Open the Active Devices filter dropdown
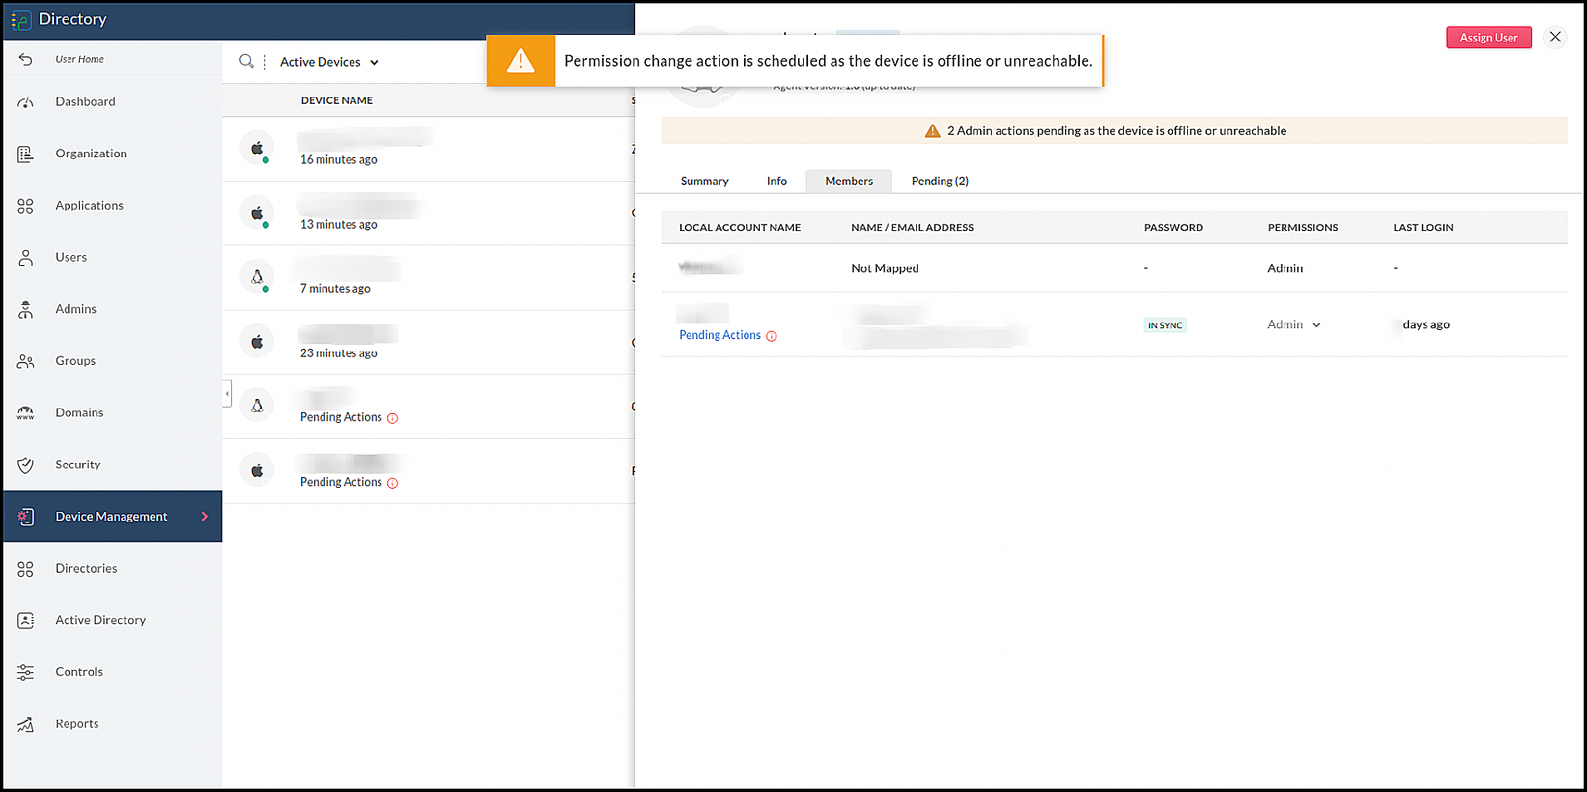Image resolution: width=1587 pixels, height=792 pixels. pos(329,62)
